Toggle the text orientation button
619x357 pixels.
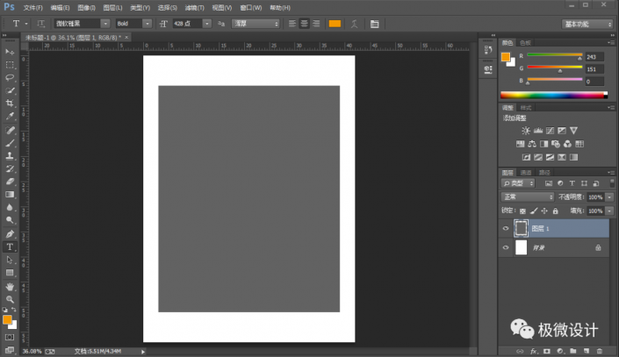point(41,23)
